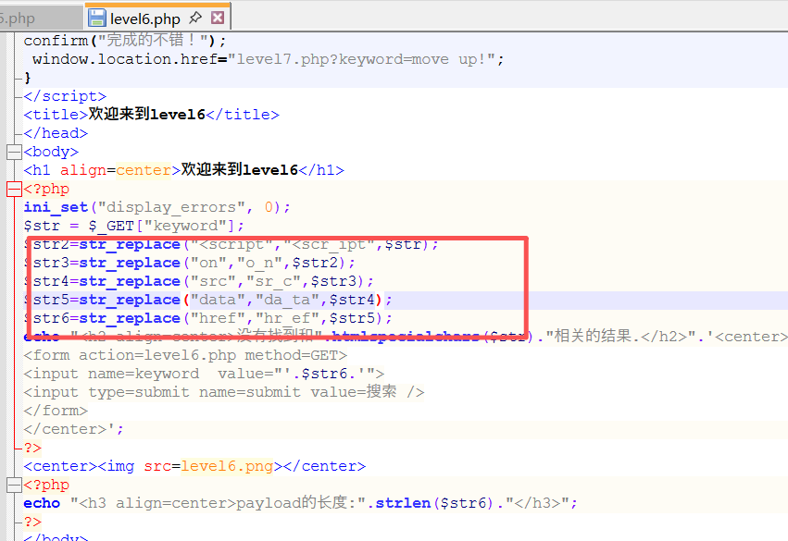
Task: Click the str_replace "href" to "hr_ef" line
Action: [x=208, y=319]
